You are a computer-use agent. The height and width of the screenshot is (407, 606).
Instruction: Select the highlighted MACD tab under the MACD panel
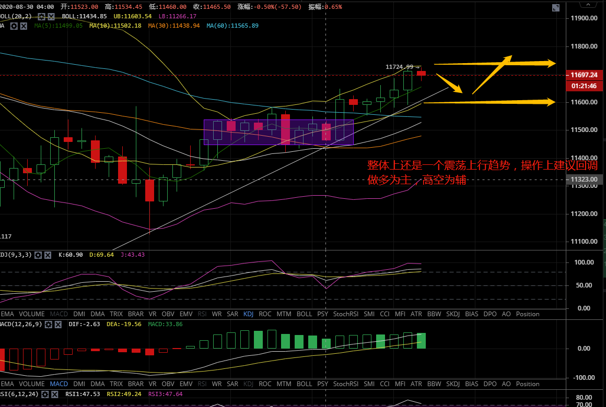[59, 384]
